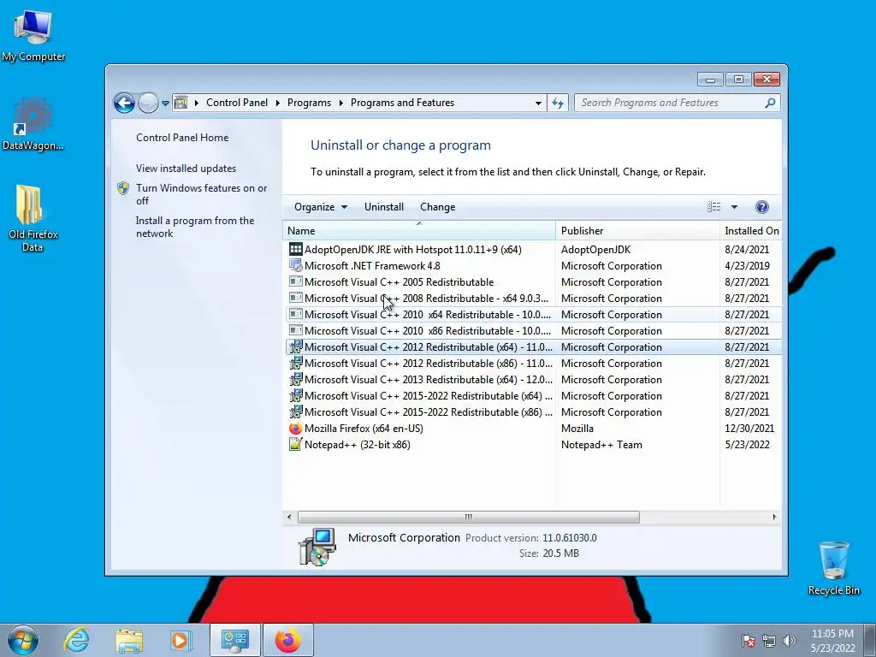Viewport: 876px width, 657px height.
Task: Click the Microsoft .NET Framework 4.8 icon
Action: (x=295, y=266)
